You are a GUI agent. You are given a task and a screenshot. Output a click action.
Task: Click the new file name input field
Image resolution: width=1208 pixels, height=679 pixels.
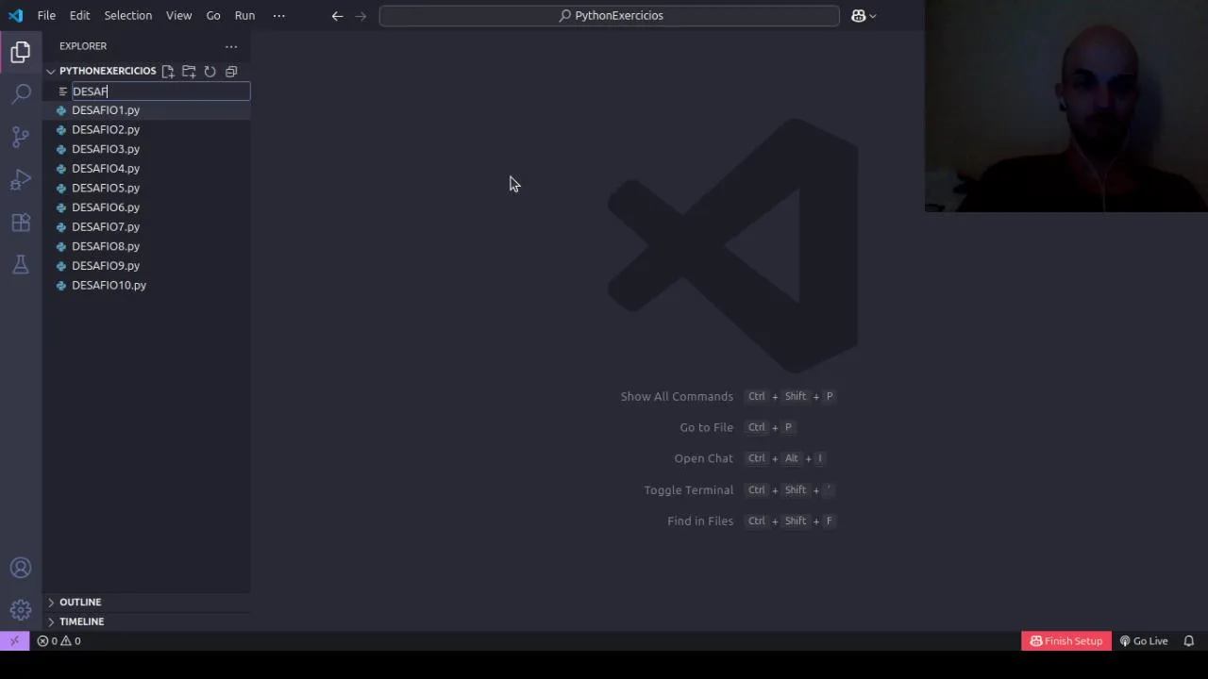click(x=160, y=91)
